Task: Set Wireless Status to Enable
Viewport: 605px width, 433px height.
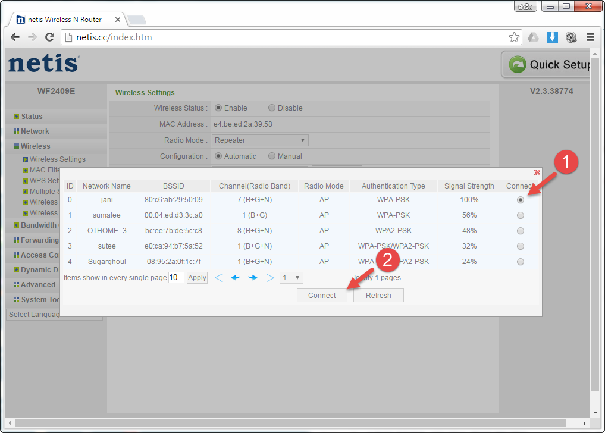Action: pyautogui.click(x=218, y=108)
